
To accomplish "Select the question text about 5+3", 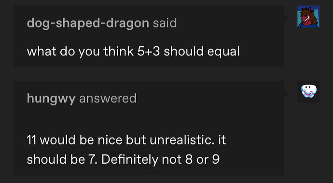I will tap(133, 52).
